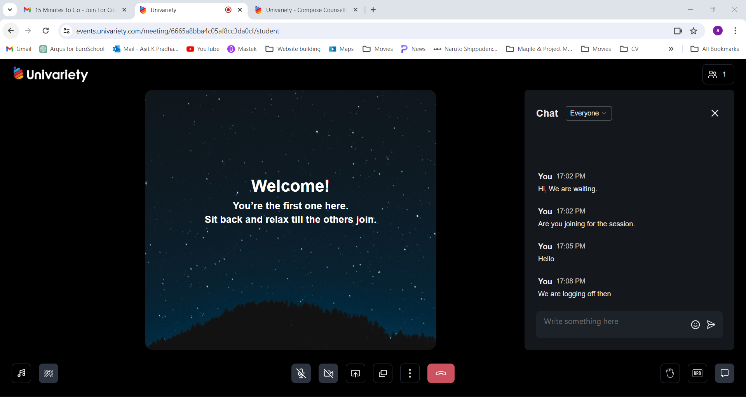Bookmark this page with the star
Image resolution: width=746 pixels, height=397 pixels.
694,31
